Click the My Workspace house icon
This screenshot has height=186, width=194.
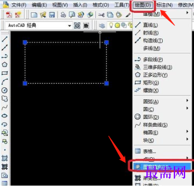click(x=86, y=26)
